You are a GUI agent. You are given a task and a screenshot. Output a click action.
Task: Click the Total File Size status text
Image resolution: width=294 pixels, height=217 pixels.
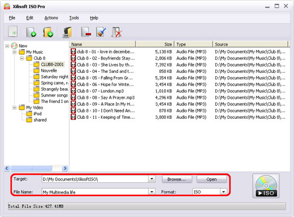[x=36, y=206]
